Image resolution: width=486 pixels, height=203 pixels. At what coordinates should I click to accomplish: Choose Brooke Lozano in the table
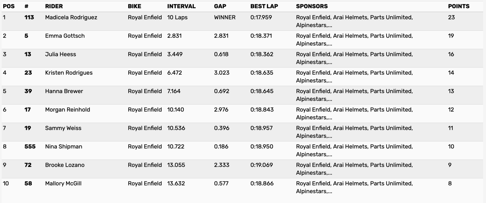click(x=65, y=165)
